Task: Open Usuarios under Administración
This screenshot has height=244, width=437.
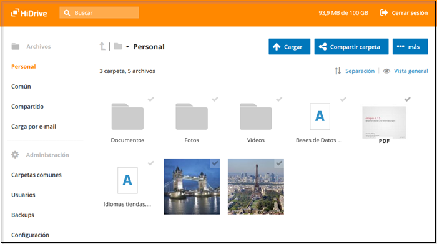Action: pos(23,195)
